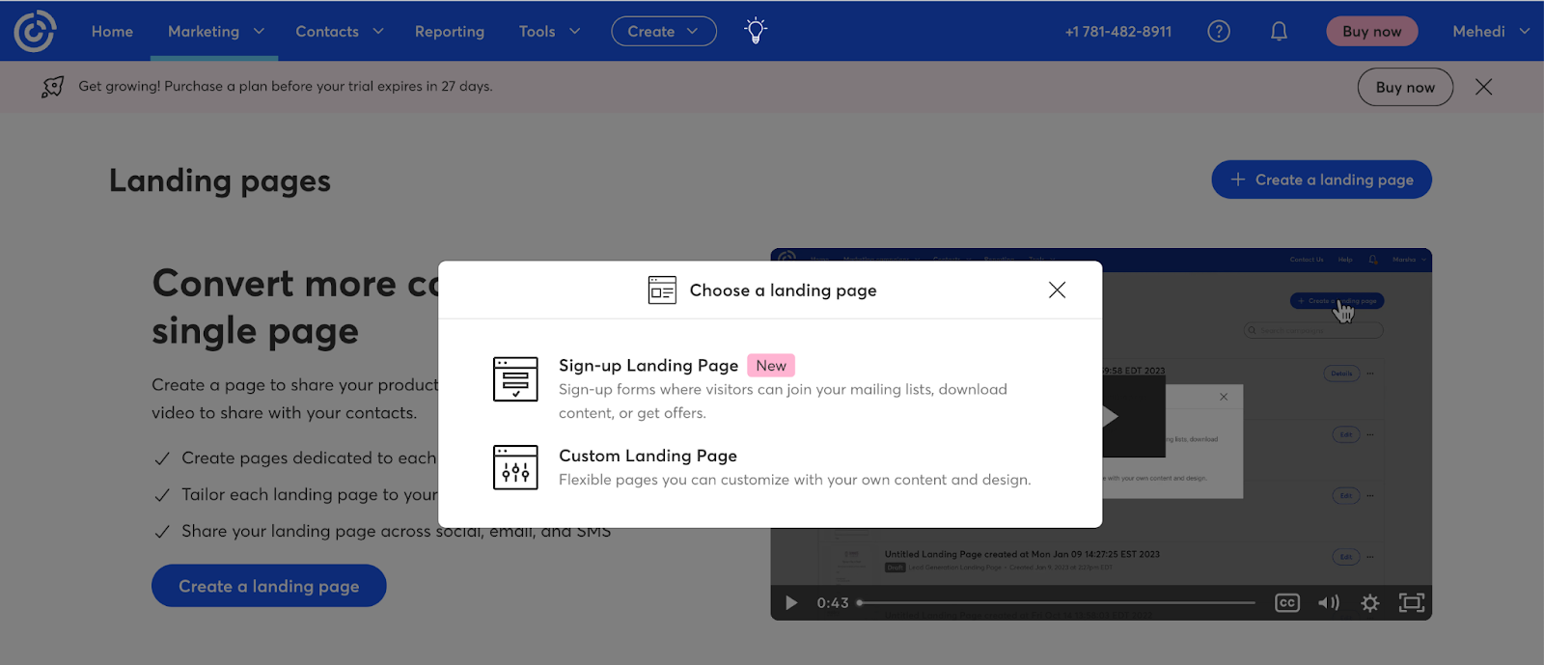Switch the video to fullscreen
Screen dimensions: 1544x665
coord(1412,602)
